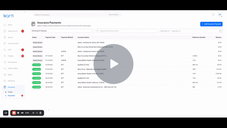
Task: Go to Exams section
Action: pyautogui.click(x=10, y=37)
